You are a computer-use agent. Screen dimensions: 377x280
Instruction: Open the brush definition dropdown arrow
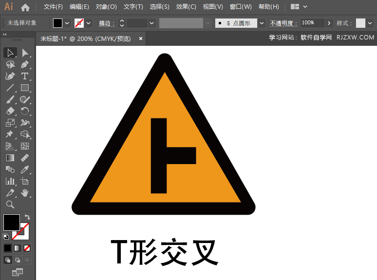pos(262,23)
